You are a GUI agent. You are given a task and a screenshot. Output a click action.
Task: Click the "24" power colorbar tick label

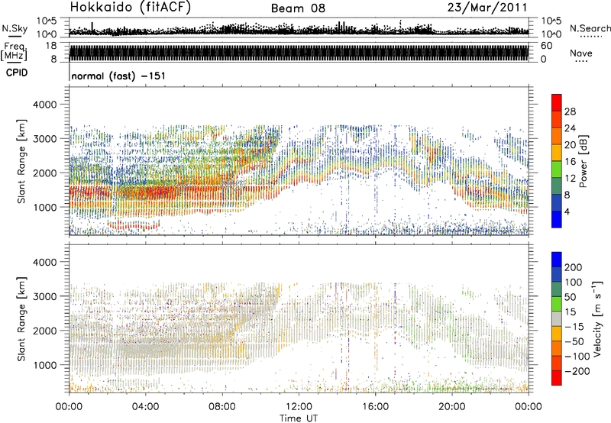(570, 128)
